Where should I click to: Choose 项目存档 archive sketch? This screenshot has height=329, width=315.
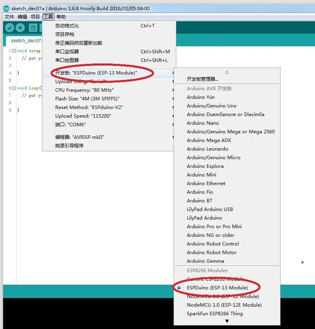pyautogui.click(x=109, y=35)
